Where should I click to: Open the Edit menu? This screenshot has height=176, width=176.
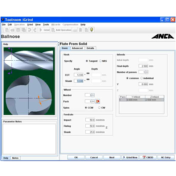pos(10,25)
